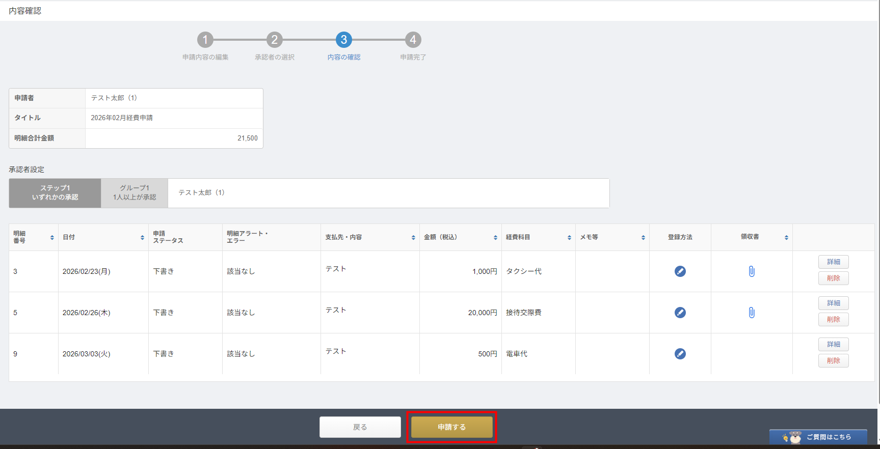Click the pencil icon for the 電車代 row

[680, 354]
